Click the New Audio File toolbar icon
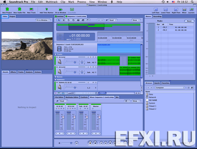The image size is (197, 149). 19,9
